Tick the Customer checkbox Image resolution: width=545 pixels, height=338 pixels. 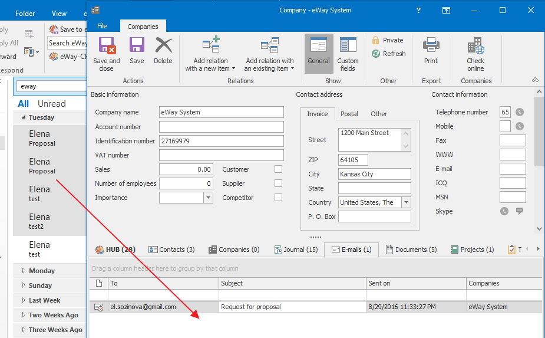[278, 169]
